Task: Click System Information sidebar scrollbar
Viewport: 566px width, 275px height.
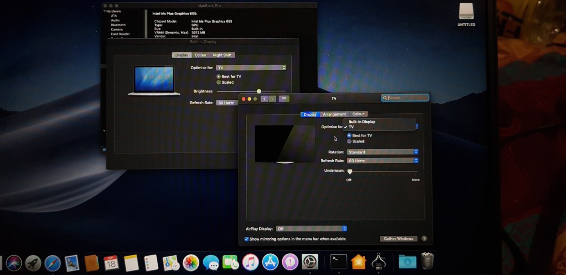Action: click(x=146, y=24)
